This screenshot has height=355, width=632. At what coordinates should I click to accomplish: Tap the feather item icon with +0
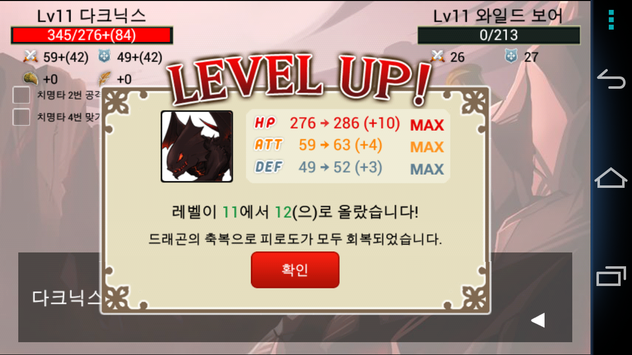tap(104, 78)
